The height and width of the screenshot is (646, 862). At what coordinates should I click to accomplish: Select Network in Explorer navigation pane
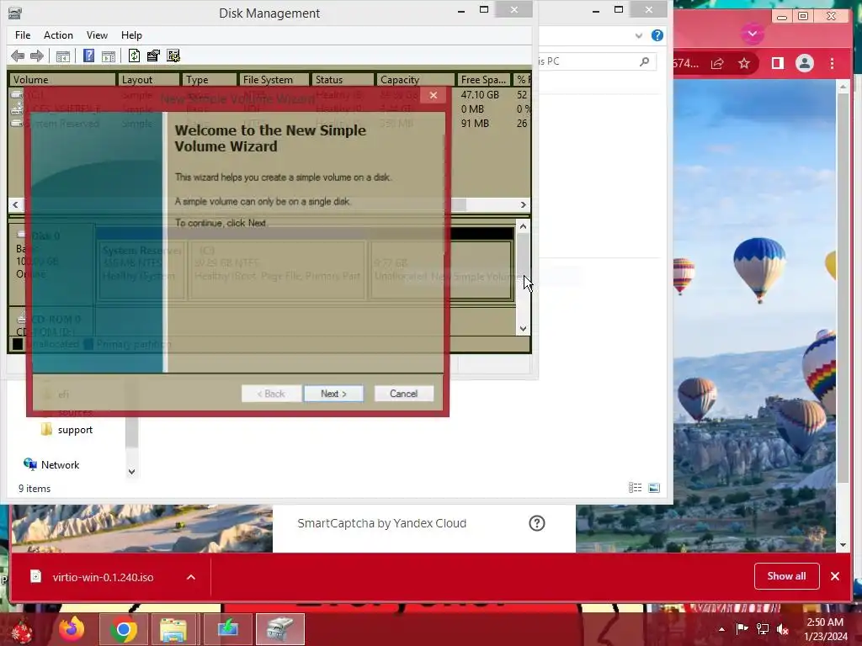coord(60,464)
